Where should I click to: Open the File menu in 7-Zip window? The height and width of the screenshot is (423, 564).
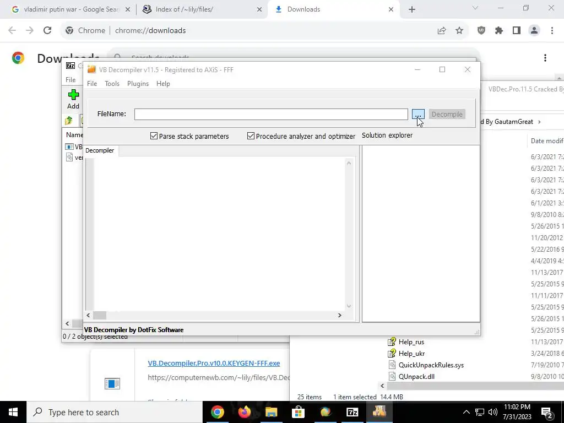pos(70,79)
